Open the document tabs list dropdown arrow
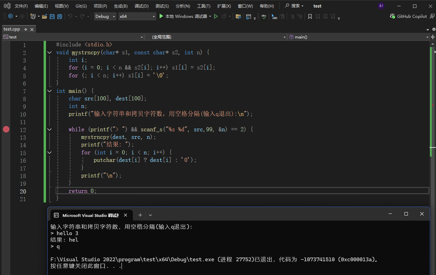 click(428, 30)
